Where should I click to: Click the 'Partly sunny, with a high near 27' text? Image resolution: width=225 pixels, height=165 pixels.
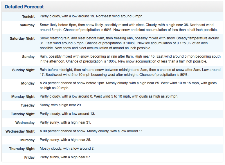point(65,157)
